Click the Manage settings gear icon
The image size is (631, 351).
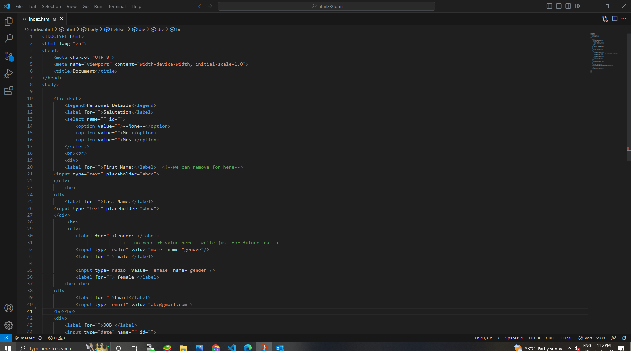pyautogui.click(x=8, y=325)
